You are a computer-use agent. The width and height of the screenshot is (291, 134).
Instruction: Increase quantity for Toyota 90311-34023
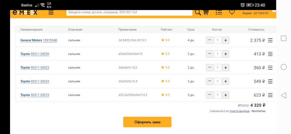[x=226, y=67]
